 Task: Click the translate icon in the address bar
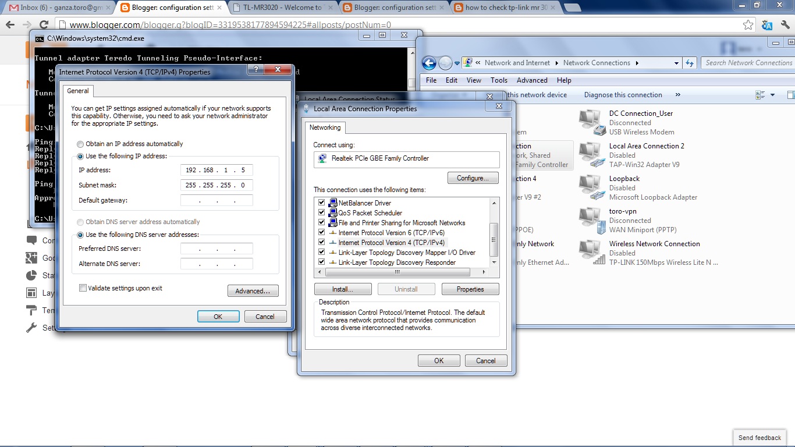tap(767, 25)
